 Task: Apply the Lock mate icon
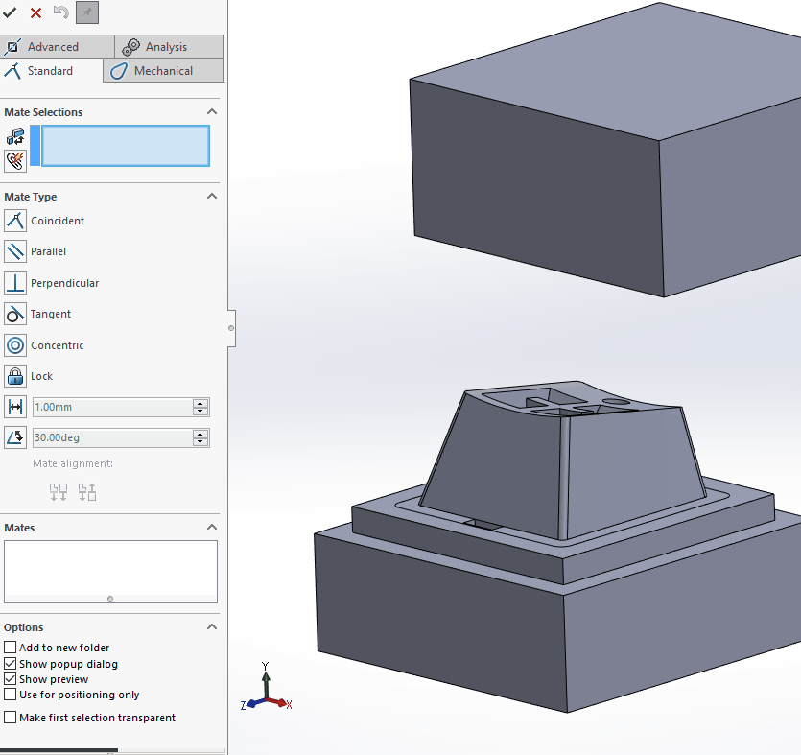pos(15,376)
